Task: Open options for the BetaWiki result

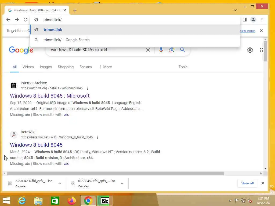Action: [x=97, y=137]
